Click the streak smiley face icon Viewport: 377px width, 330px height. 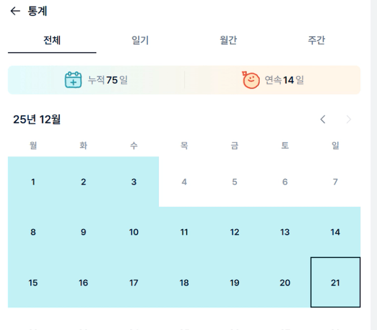point(251,80)
